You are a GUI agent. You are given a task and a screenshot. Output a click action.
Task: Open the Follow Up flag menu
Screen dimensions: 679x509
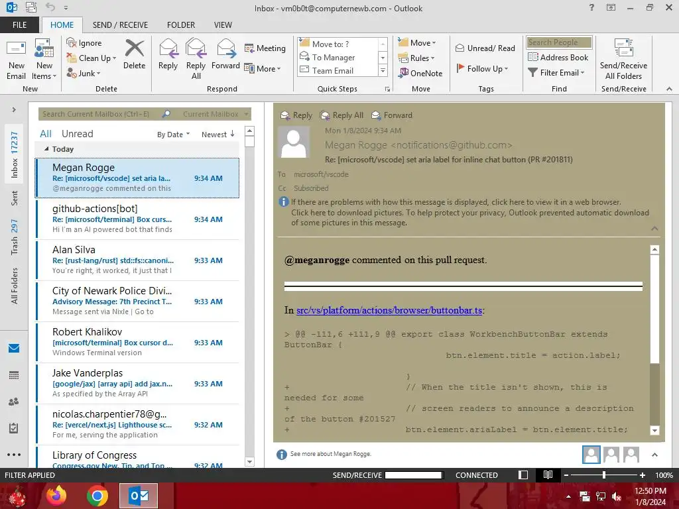pyautogui.click(x=482, y=68)
